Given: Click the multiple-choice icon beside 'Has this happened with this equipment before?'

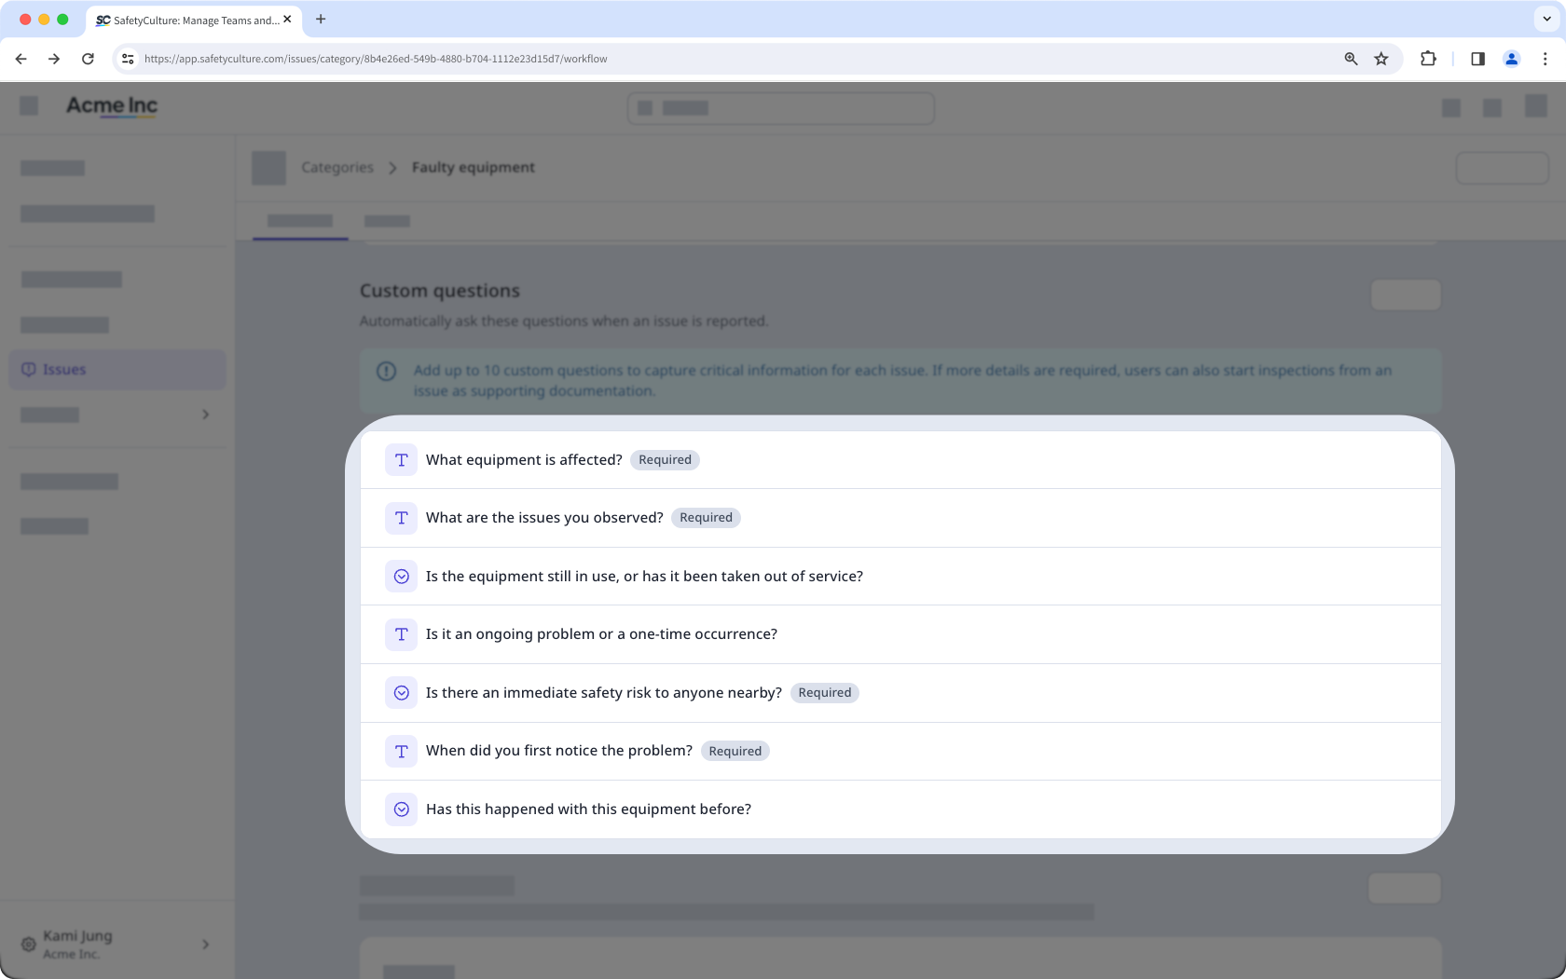Looking at the screenshot, I should click(x=401, y=809).
